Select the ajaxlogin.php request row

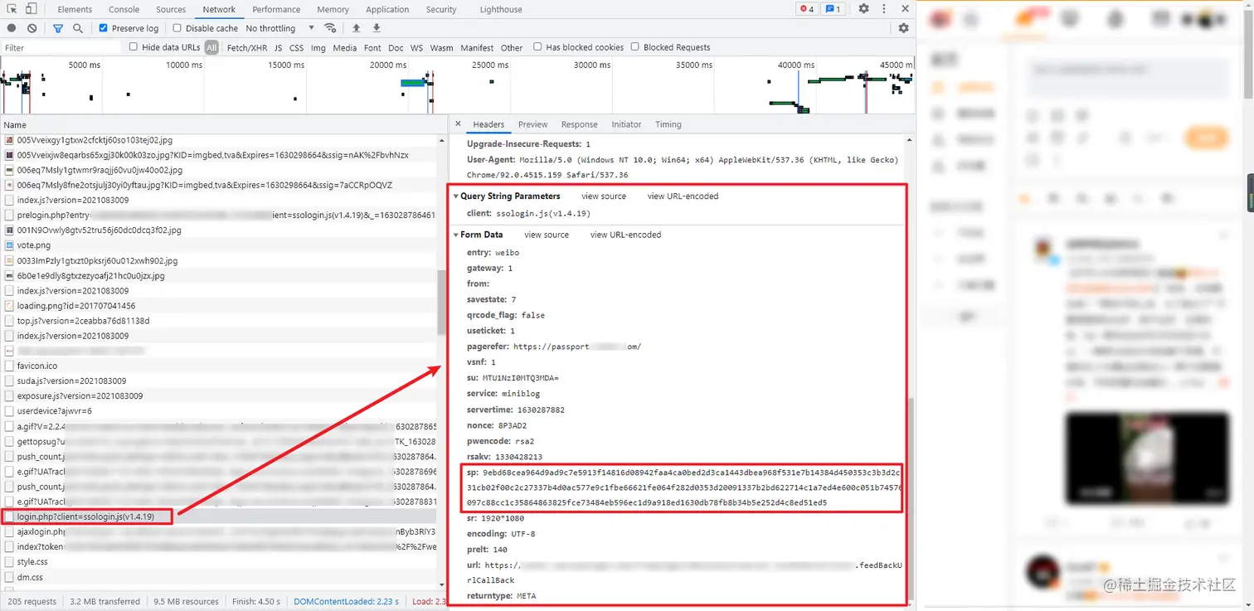[219, 531]
